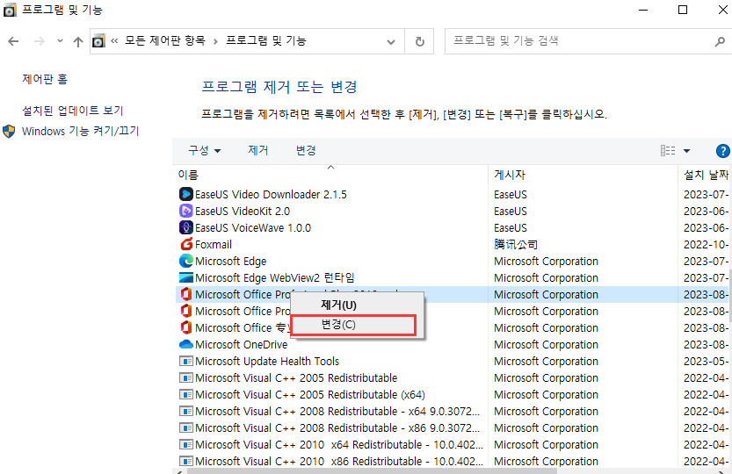Click the 프로그램 및 기능 검색 box
The height and width of the screenshot is (474, 732).
click(580, 41)
